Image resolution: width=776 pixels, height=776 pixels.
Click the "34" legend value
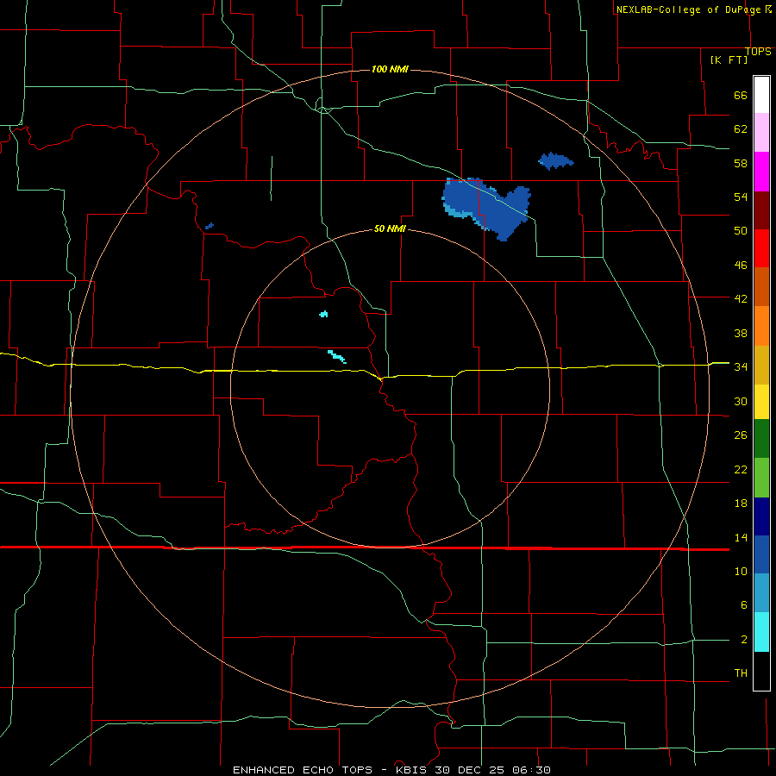[741, 367]
